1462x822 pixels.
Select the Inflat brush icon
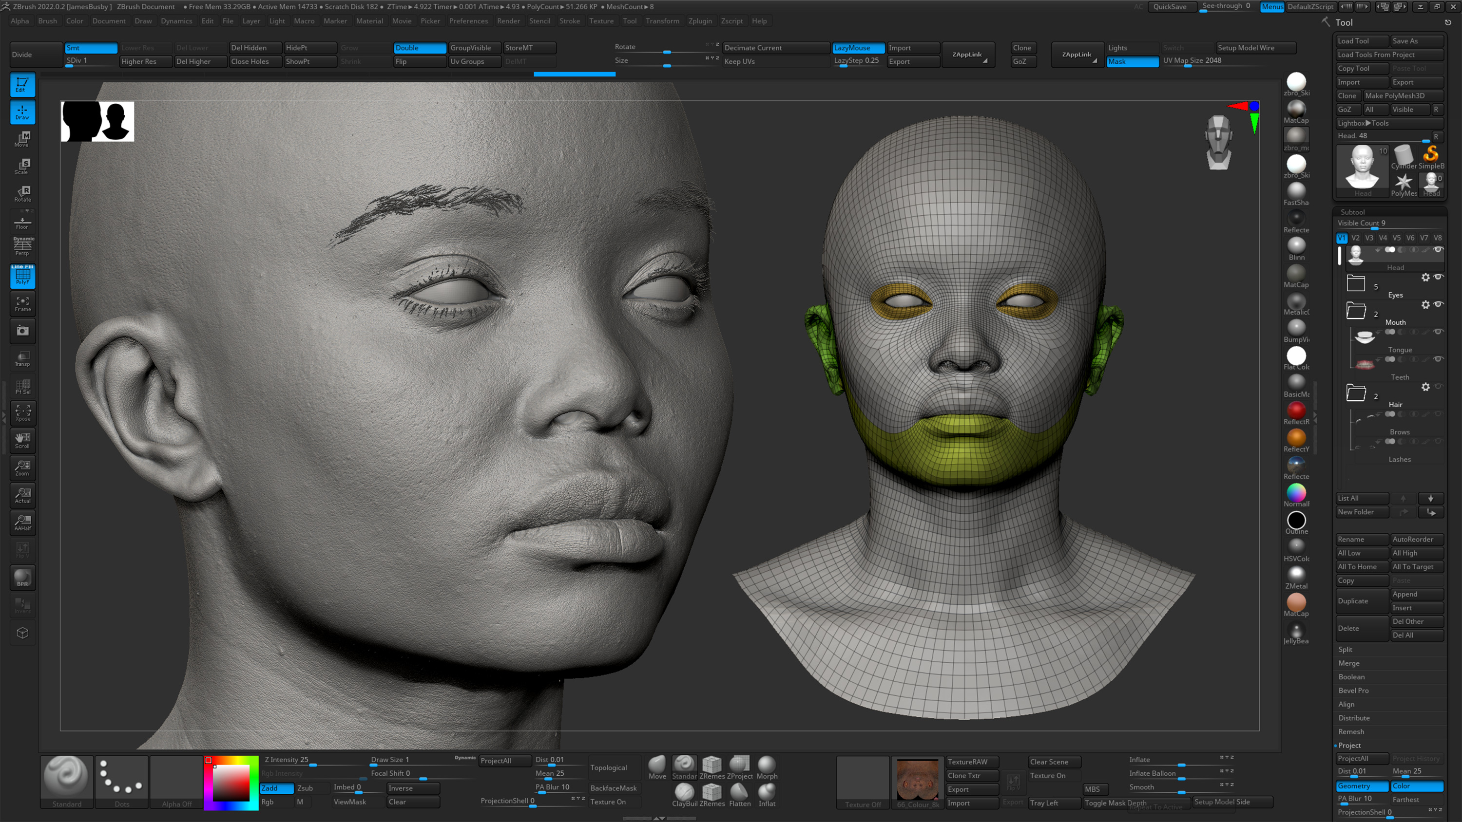click(768, 792)
